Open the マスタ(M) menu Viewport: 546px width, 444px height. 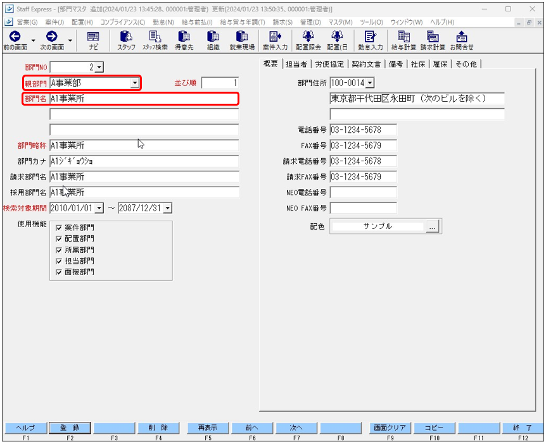click(341, 22)
